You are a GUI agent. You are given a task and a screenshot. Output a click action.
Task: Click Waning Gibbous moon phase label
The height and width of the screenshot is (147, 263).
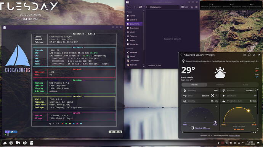coord(202,128)
